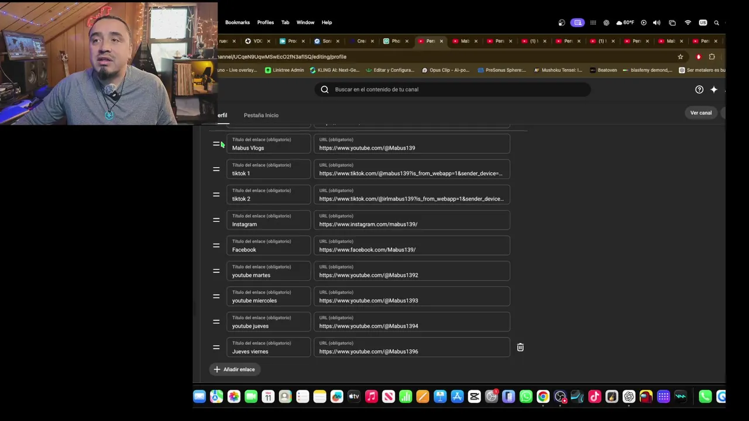This screenshot has width=749, height=421.
Task: Open the Wi-Fi menu in the menu bar
Action: click(688, 23)
